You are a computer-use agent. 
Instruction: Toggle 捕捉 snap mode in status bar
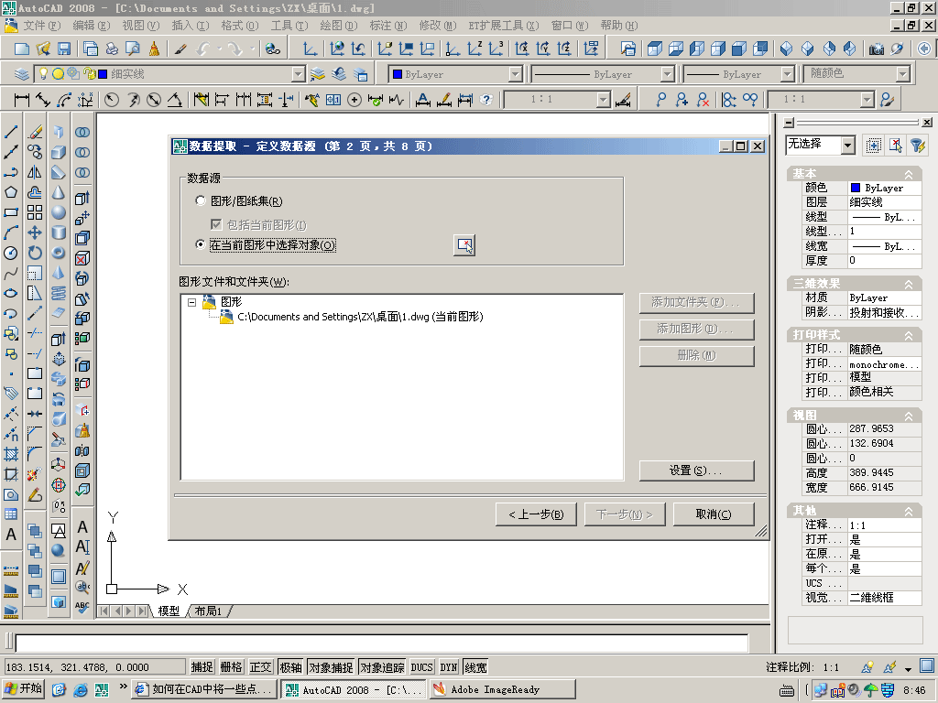(202, 667)
